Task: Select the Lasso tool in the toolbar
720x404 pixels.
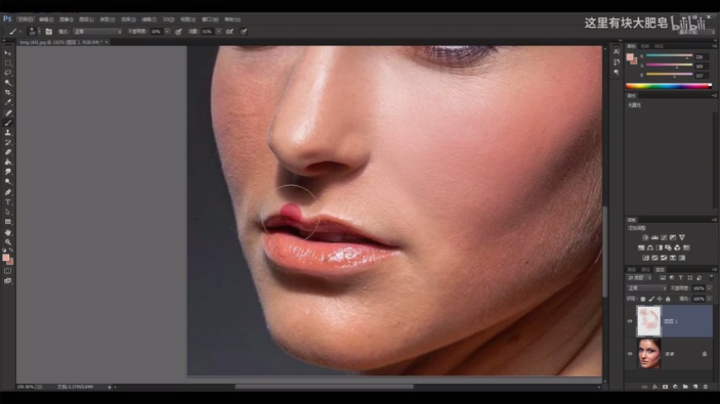Action: [7, 73]
